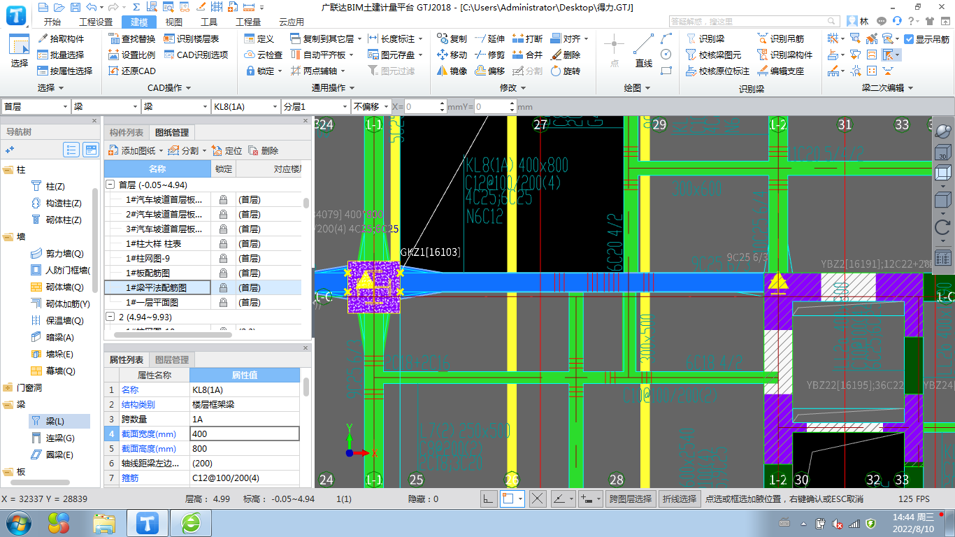955x537 pixels.
Task: Open Windows Start menu
Action: [18, 522]
